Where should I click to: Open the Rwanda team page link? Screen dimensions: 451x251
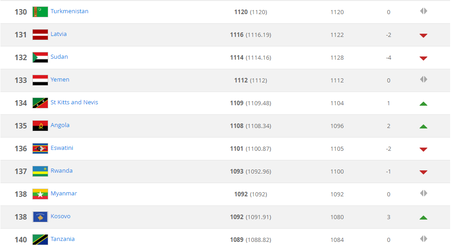coord(61,171)
